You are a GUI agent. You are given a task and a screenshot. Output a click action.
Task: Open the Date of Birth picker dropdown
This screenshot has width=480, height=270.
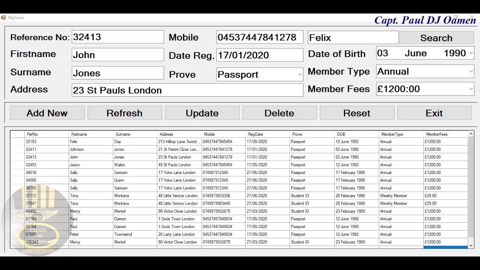click(471, 53)
